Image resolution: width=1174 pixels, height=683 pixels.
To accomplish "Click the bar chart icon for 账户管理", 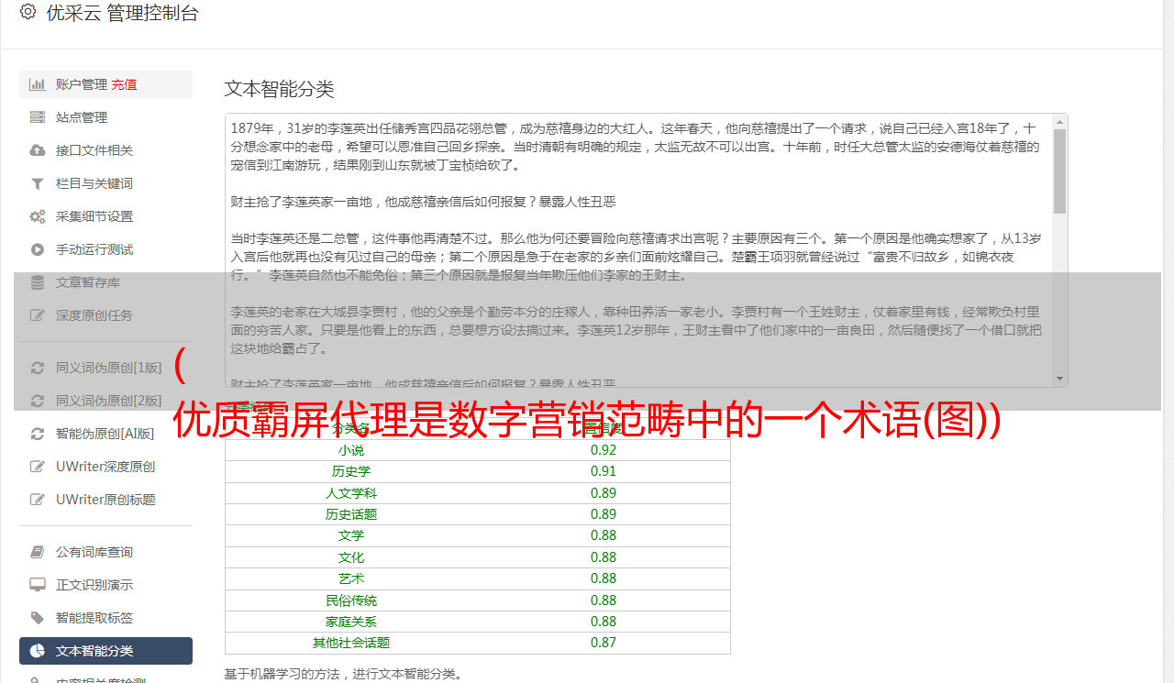I will pos(38,84).
